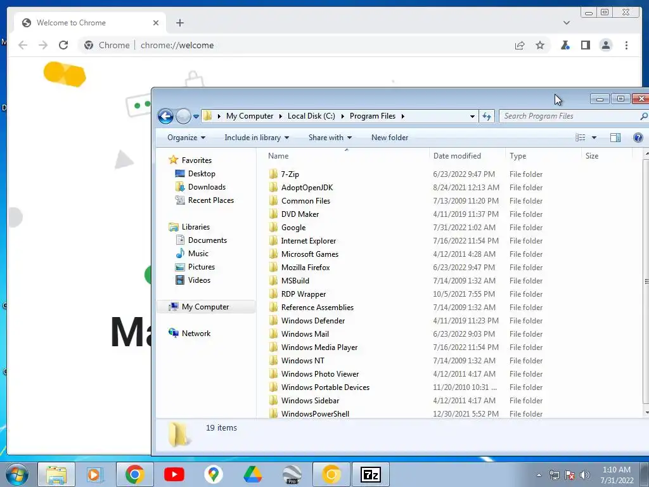Select the Windows Media Player folder

click(x=319, y=347)
